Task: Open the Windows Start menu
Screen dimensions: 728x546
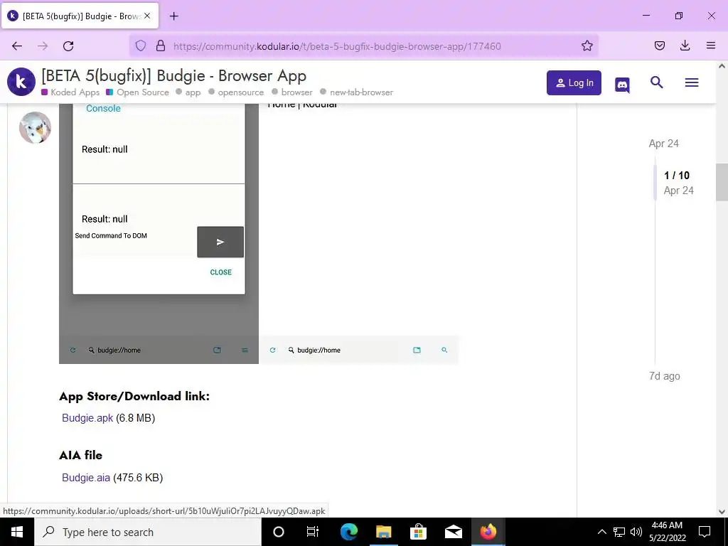Action: coord(17,532)
